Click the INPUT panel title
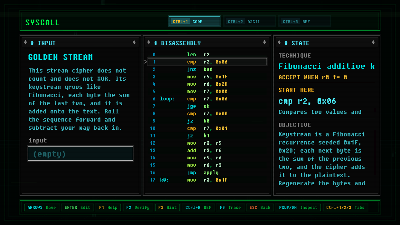The height and width of the screenshot is (225, 400). click(47, 43)
